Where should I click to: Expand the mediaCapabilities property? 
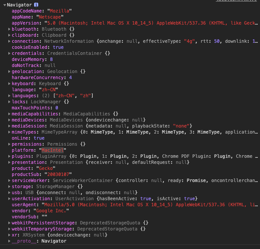click(x=9, y=114)
